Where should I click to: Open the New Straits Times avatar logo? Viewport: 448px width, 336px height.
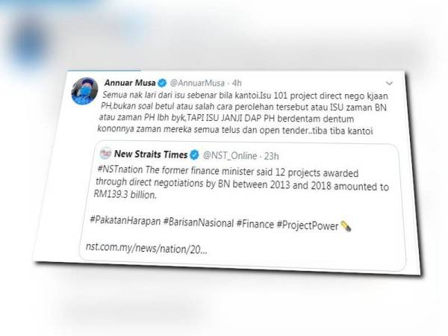(x=106, y=153)
